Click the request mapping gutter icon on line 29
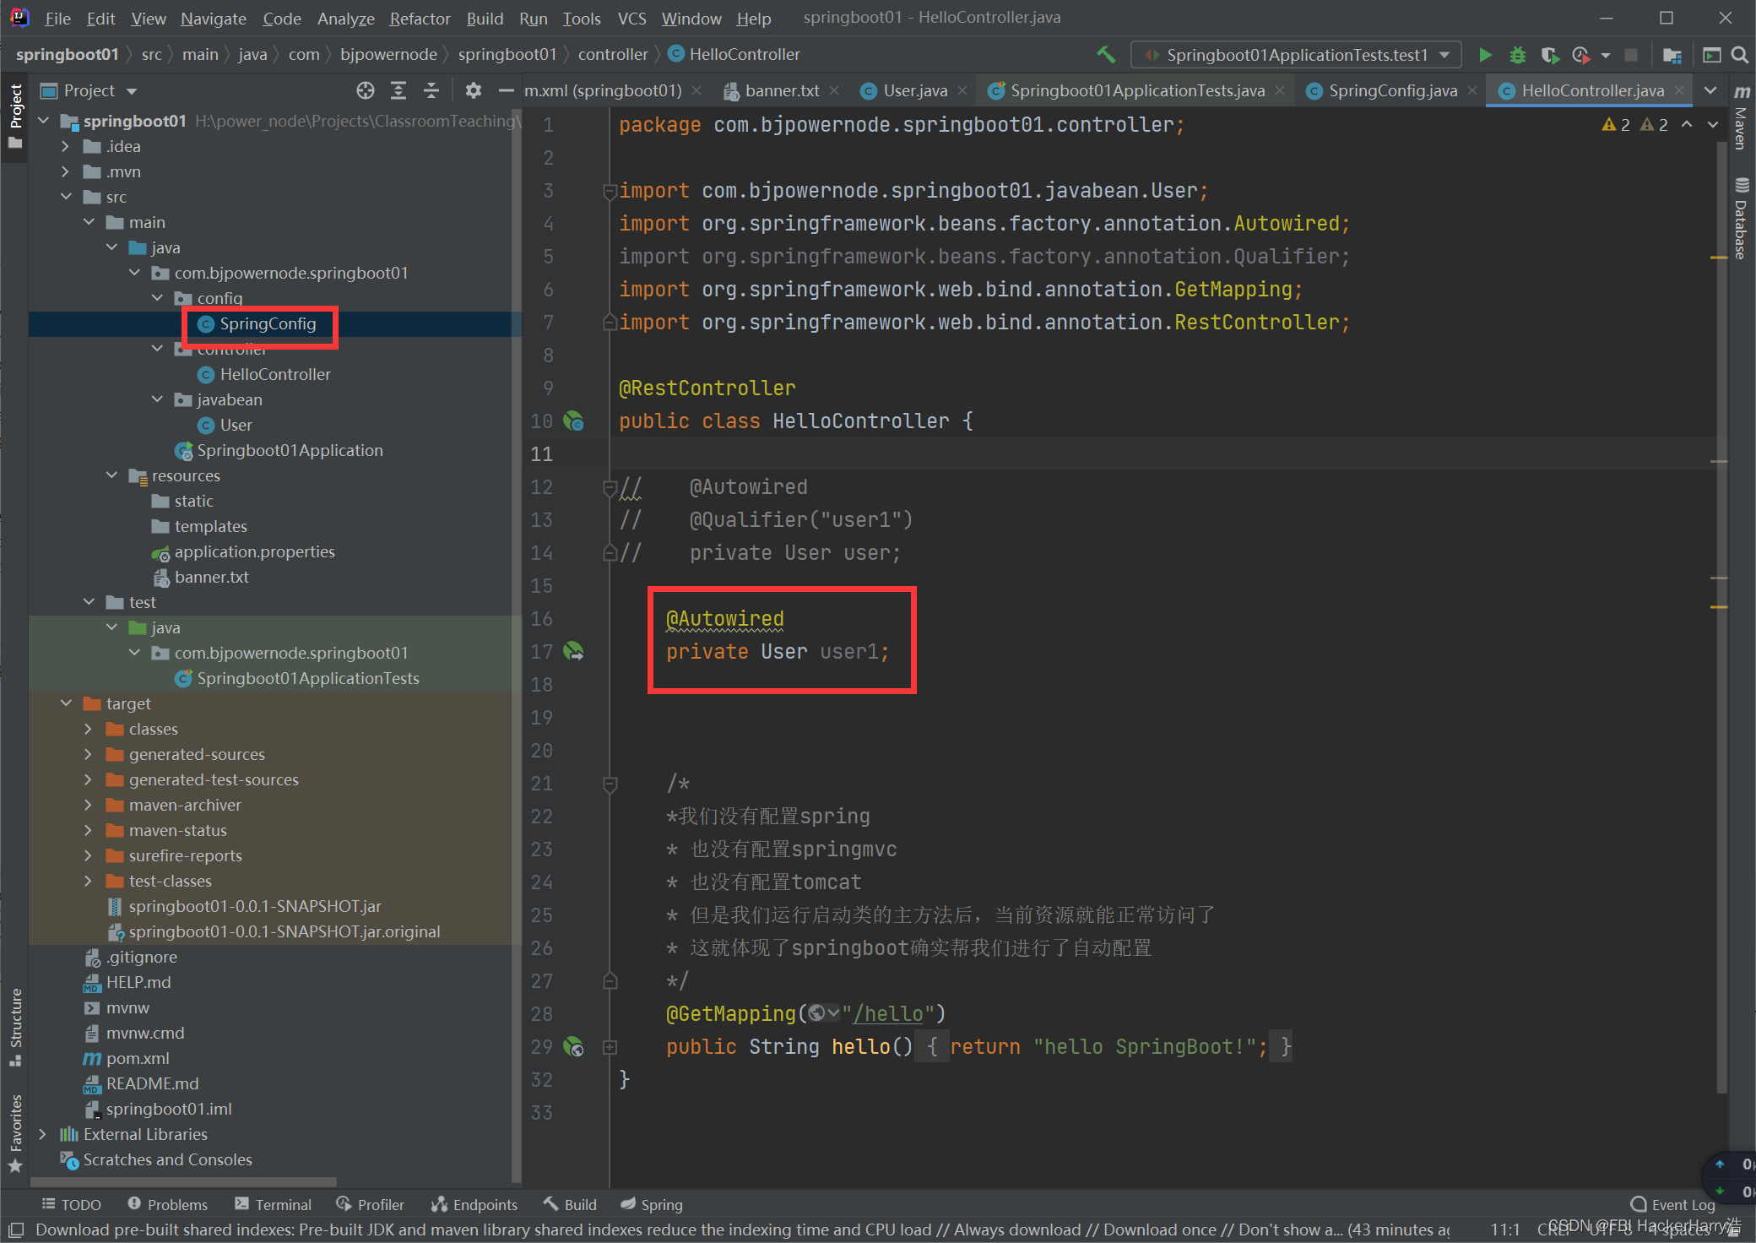Viewport: 1756px width, 1243px height. click(574, 1047)
